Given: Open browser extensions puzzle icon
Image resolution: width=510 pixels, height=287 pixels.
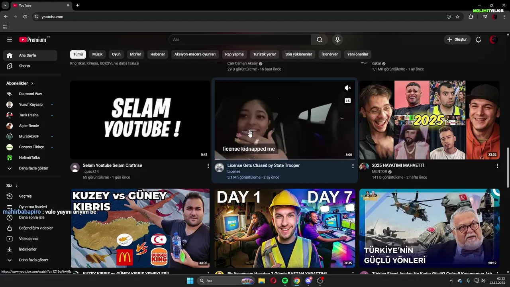Looking at the screenshot, I should [471, 17].
